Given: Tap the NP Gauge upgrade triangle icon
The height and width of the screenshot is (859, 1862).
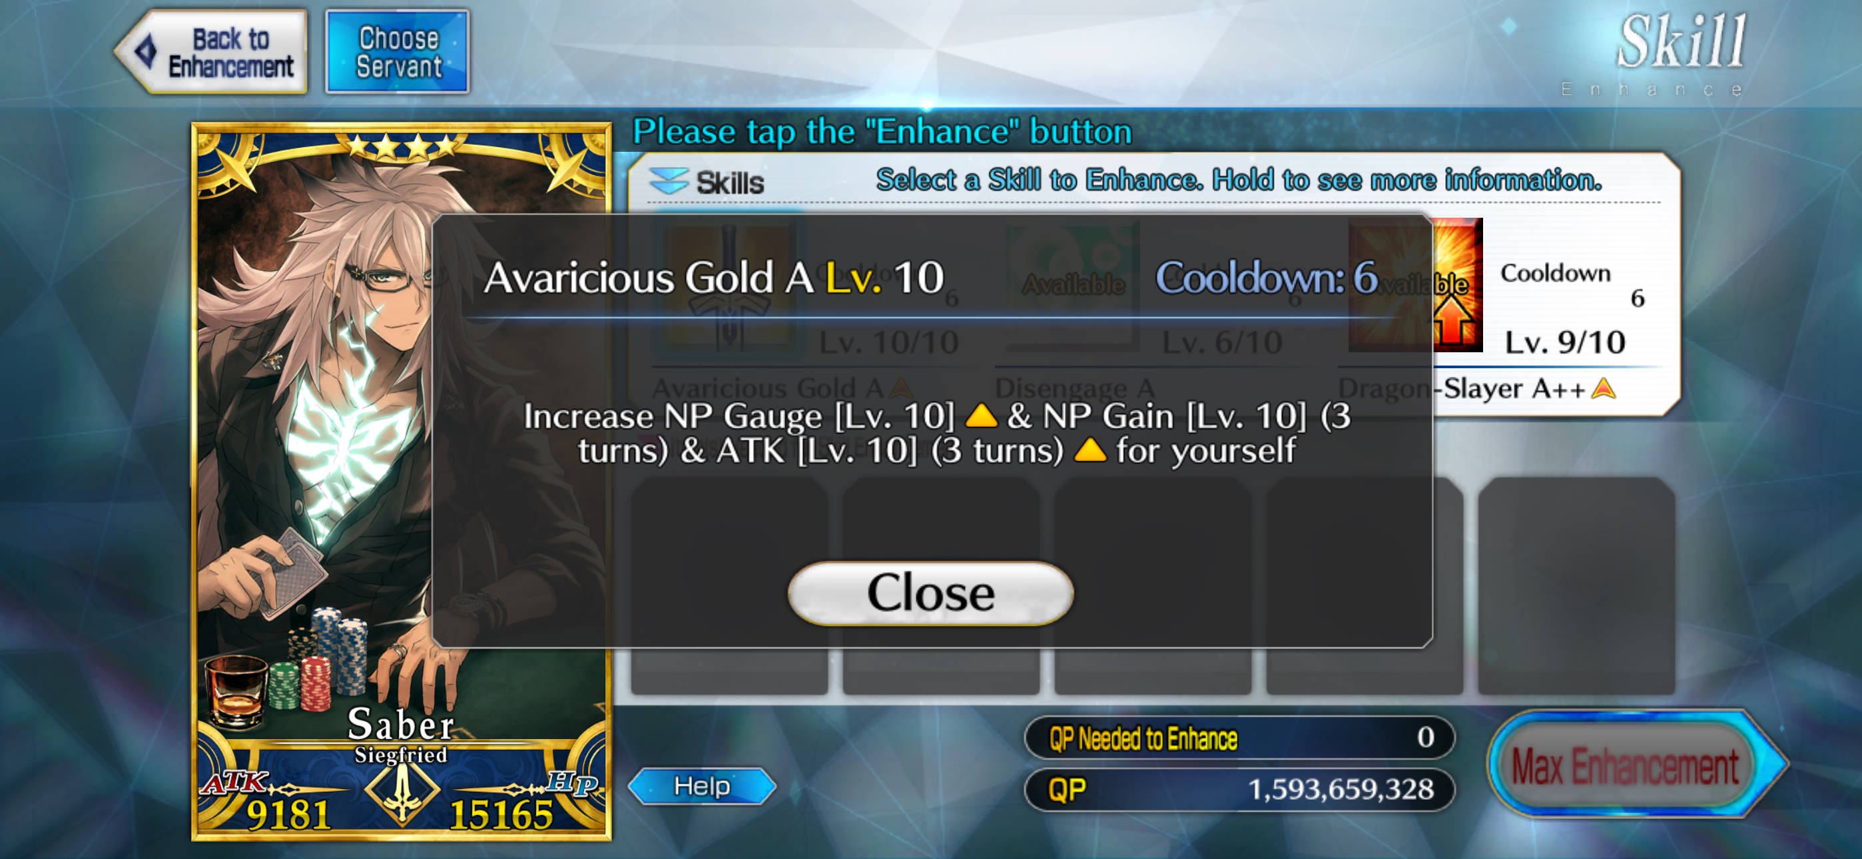Looking at the screenshot, I should [982, 416].
